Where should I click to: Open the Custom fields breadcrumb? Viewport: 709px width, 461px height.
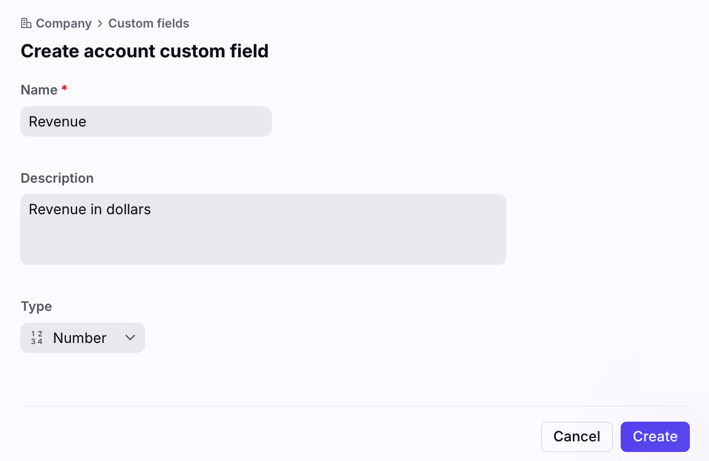pyautogui.click(x=149, y=23)
